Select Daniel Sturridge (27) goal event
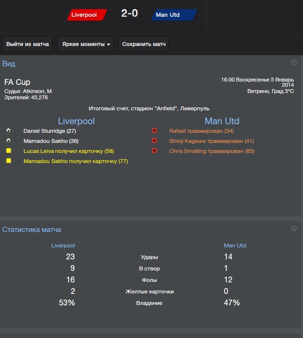Image resolution: width=303 pixels, height=338 pixels. 50,131
